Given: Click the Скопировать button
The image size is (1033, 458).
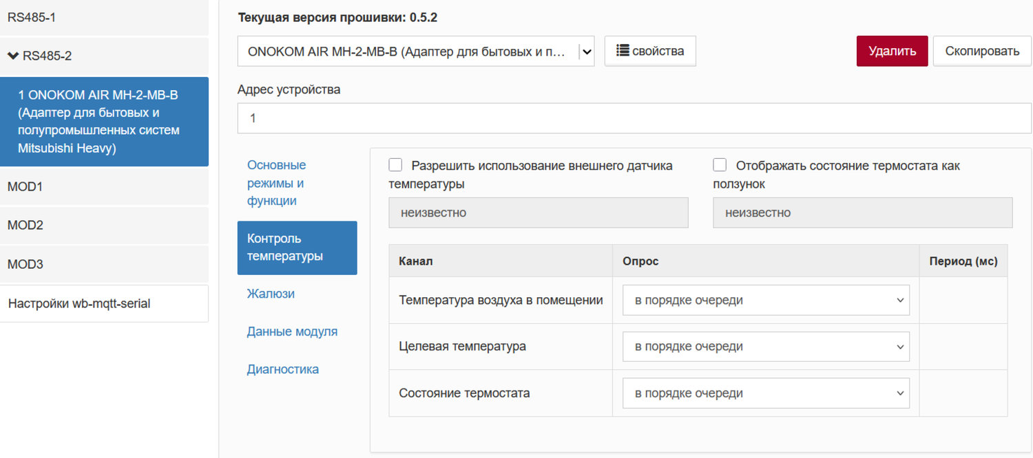Looking at the screenshot, I should 982,51.
